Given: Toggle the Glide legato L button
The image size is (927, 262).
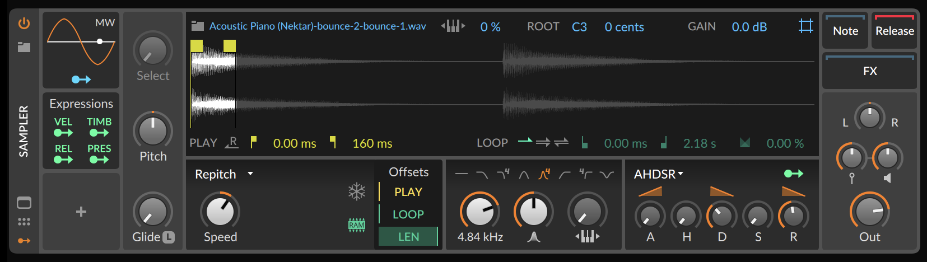Looking at the screenshot, I should point(169,237).
